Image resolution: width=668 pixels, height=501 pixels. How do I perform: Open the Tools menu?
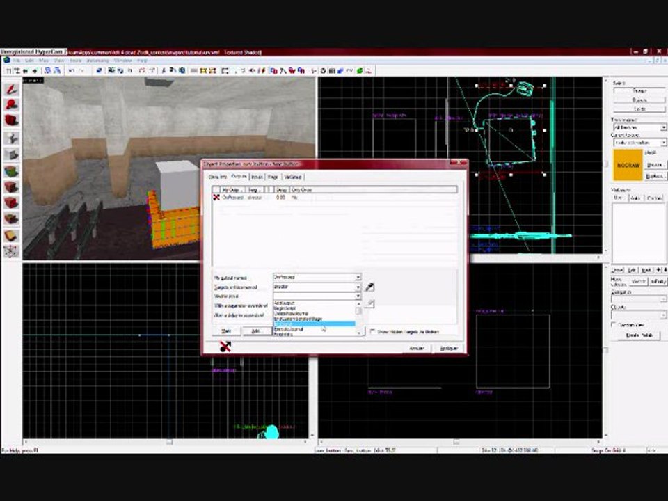[x=75, y=61]
